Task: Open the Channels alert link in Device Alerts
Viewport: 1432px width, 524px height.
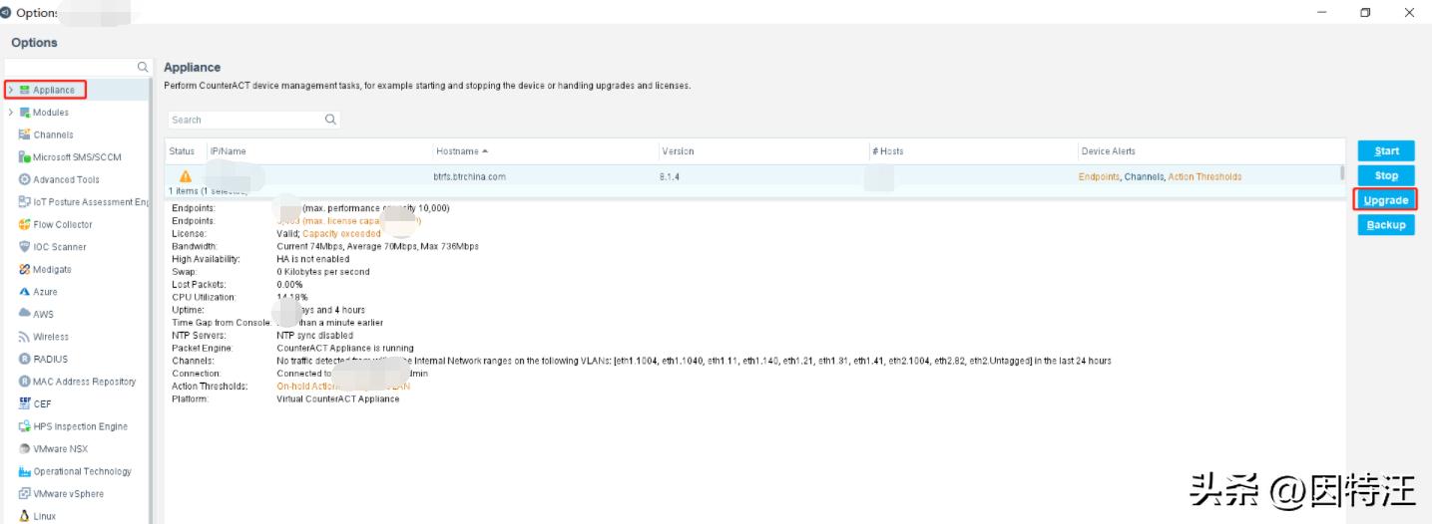Action: tap(1144, 176)
